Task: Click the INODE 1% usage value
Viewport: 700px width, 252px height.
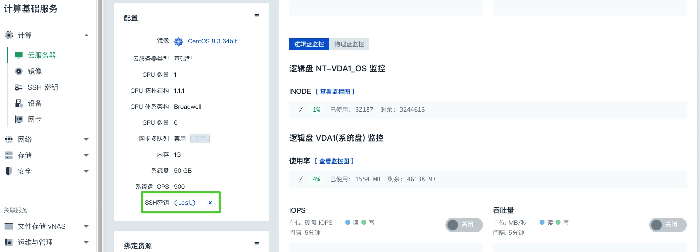Action: 316,110
